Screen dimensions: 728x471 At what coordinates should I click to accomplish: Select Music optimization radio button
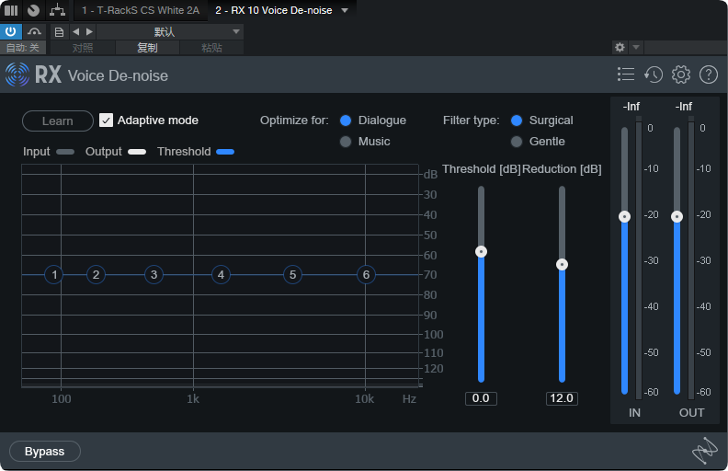346,141
